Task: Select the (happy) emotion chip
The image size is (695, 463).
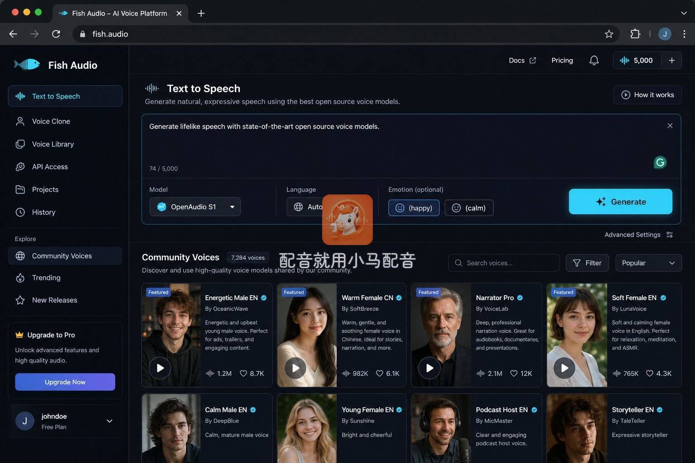Action: click(414, 208)
